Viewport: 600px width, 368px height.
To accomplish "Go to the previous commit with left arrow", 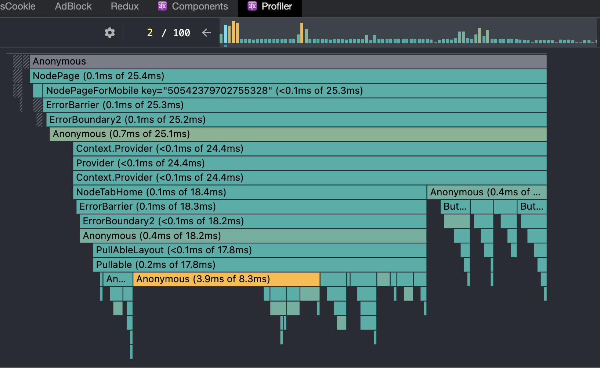I will coord(207,33).
